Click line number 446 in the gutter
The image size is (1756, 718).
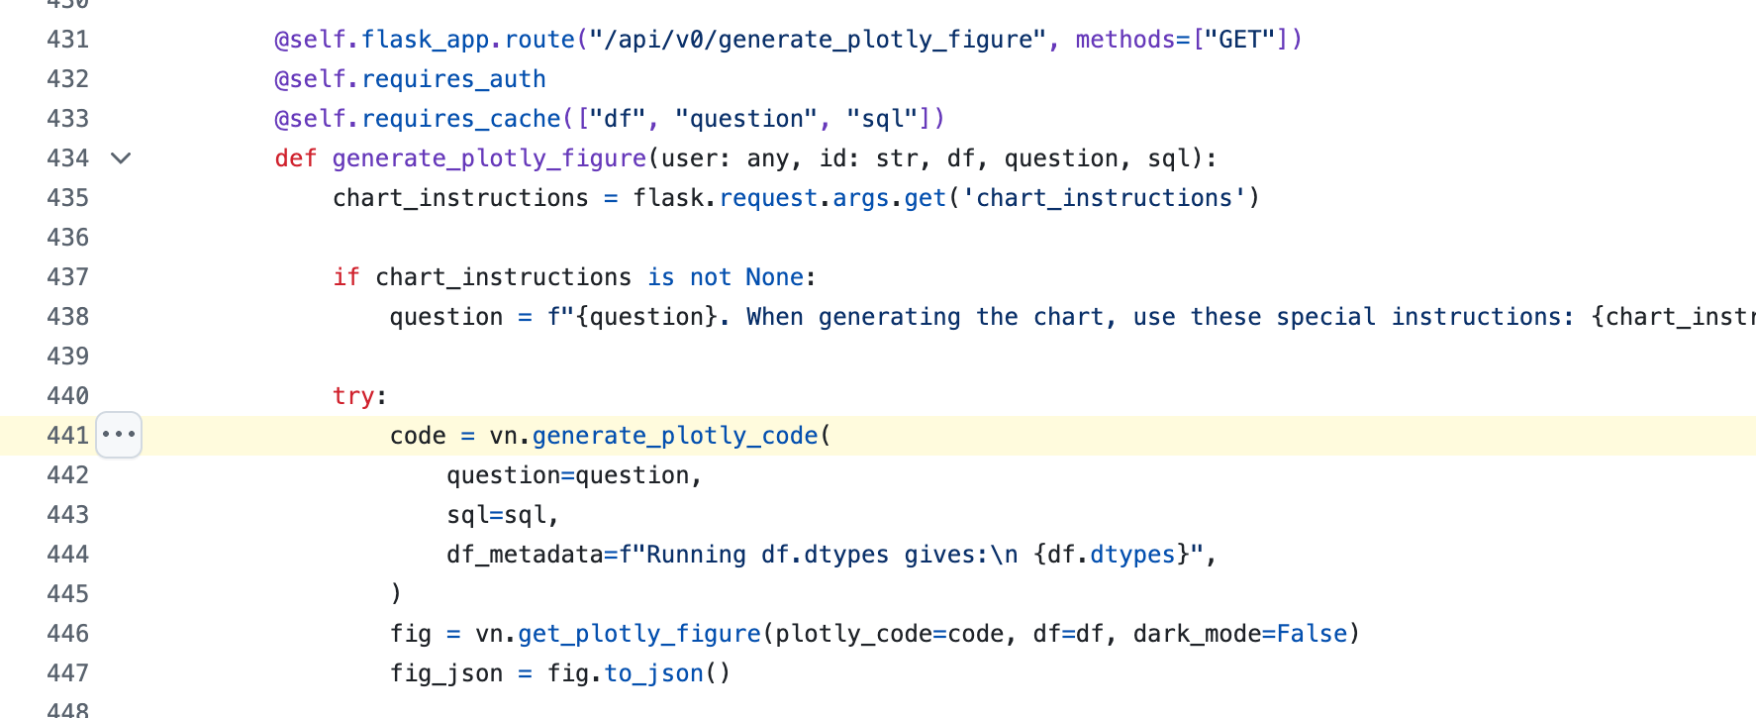tap(67, 634)
